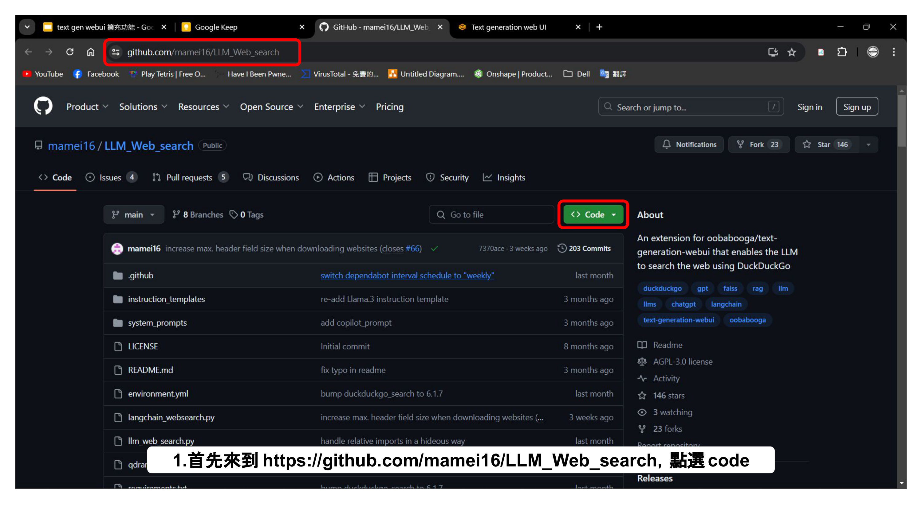Click the Go to file search field
Screen dimensions: 922x518
491,215
